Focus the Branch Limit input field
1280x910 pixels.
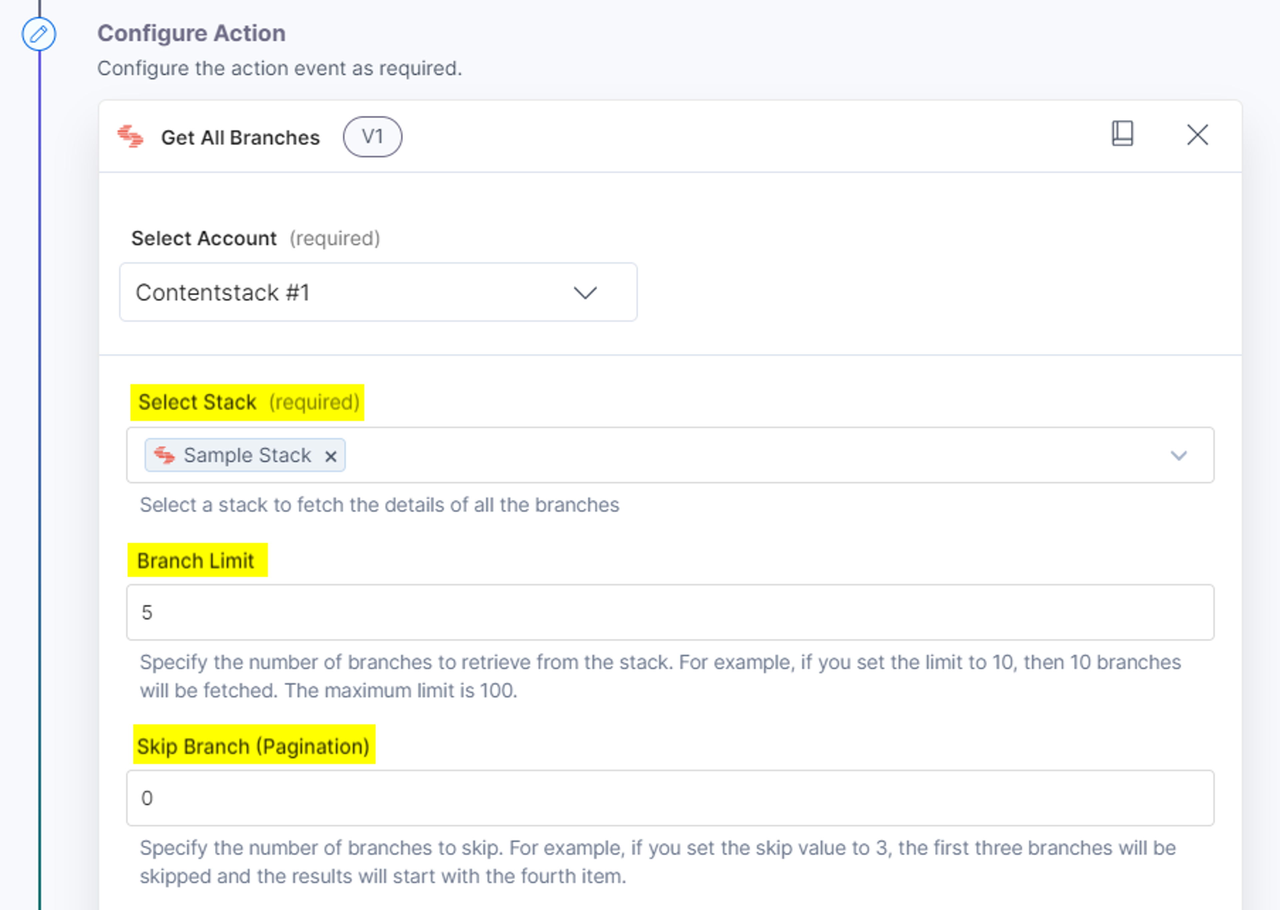(x=670, y=612)
